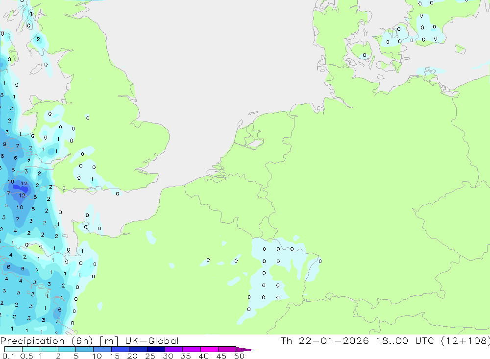This screenshot has height=359, width=490.
Task: Click the '18..00 UTC' time label
Action: click(405, 340)
